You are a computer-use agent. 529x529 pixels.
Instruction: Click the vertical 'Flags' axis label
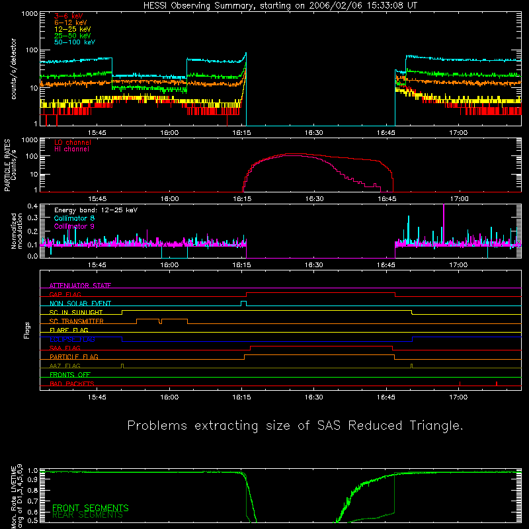coord(27,330)
